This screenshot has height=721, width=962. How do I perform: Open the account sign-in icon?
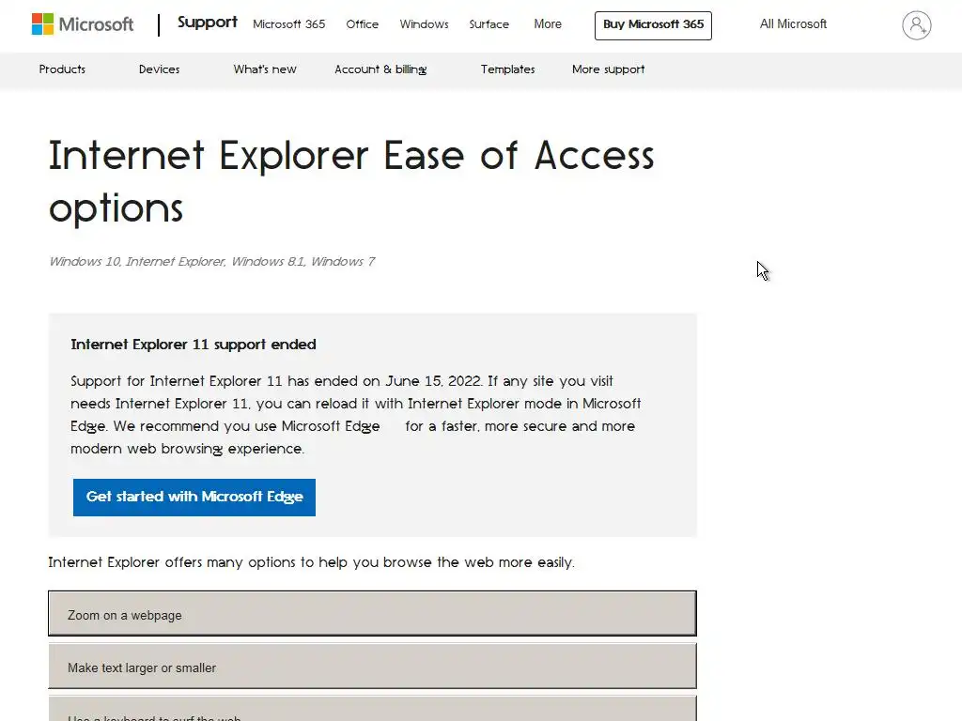tap(916, 25)
